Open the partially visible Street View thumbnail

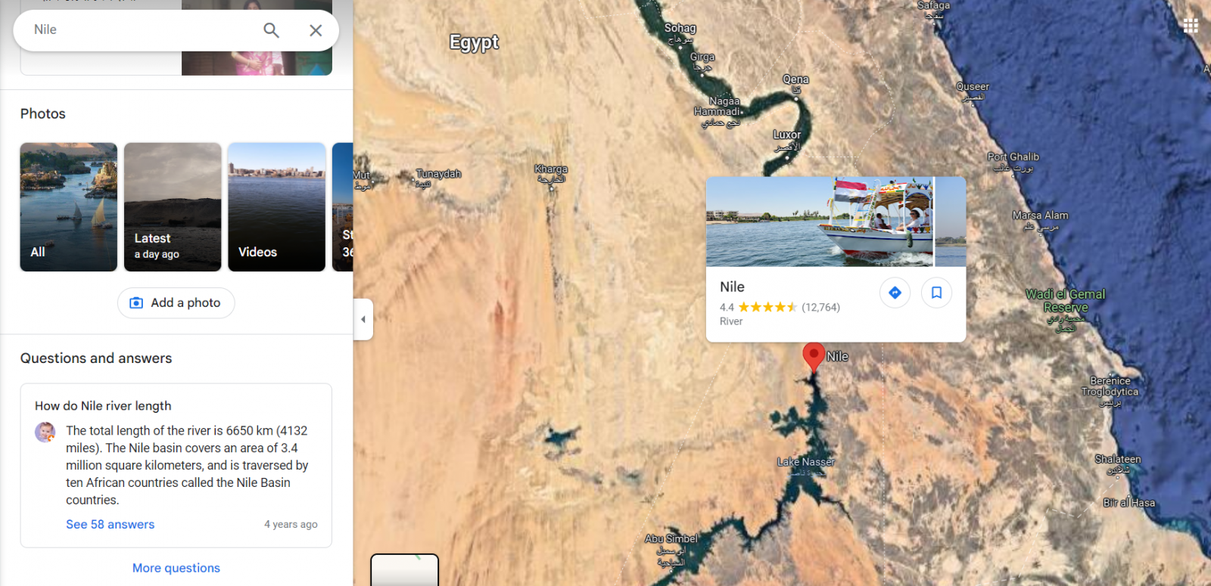tap(343, 207)
